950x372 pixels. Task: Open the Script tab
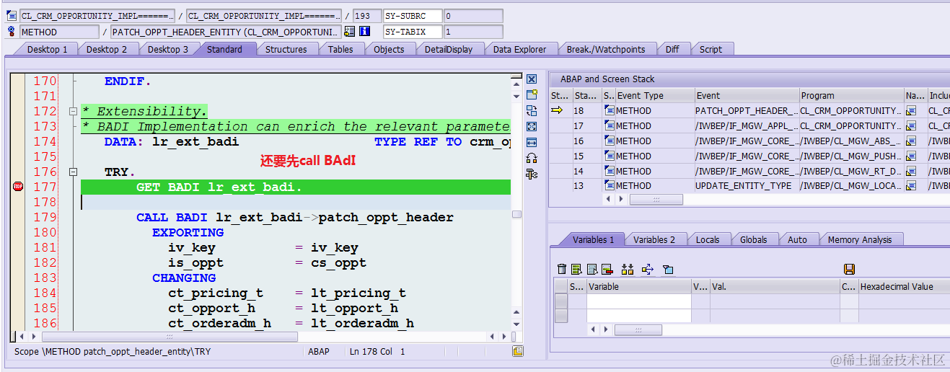tap(711, 49)
